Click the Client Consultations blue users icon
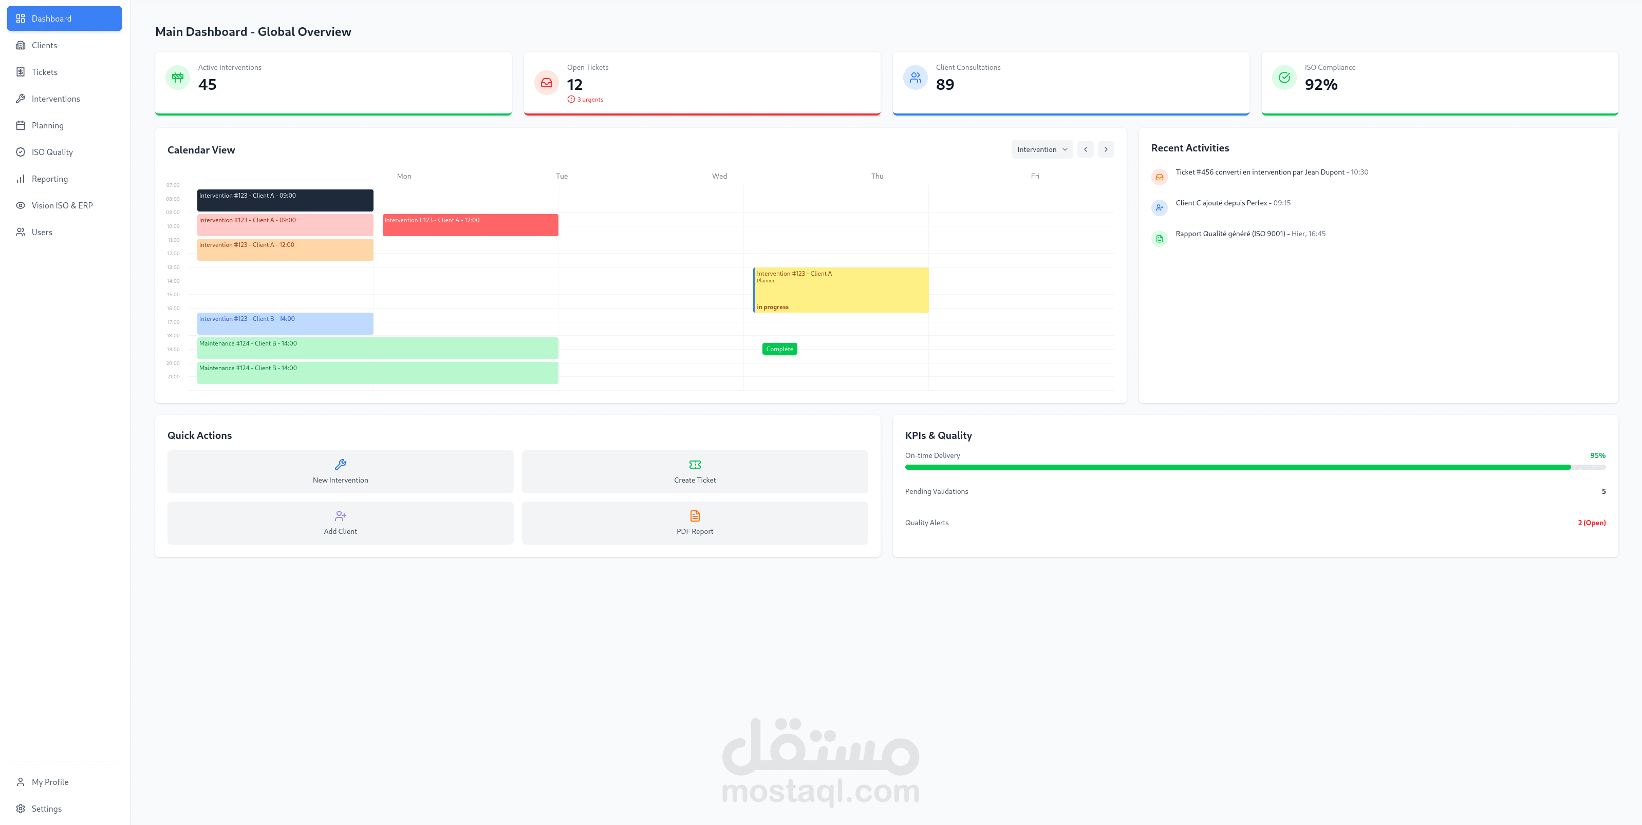1642x825 pixels. click(x=916, y=77)
